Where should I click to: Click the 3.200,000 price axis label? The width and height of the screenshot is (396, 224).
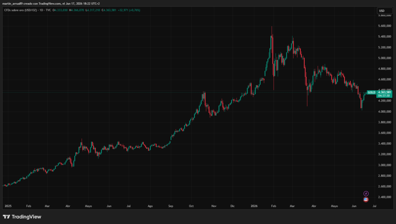tap(384, 154)
